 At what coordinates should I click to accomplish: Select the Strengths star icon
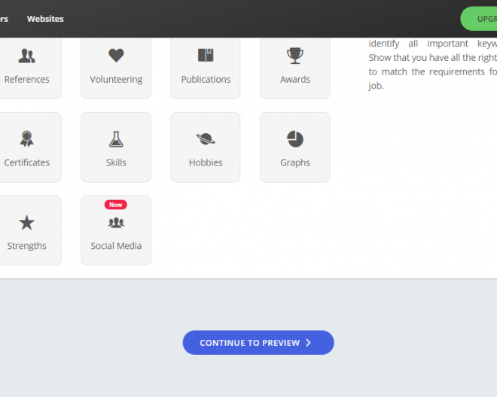[26, 223]
